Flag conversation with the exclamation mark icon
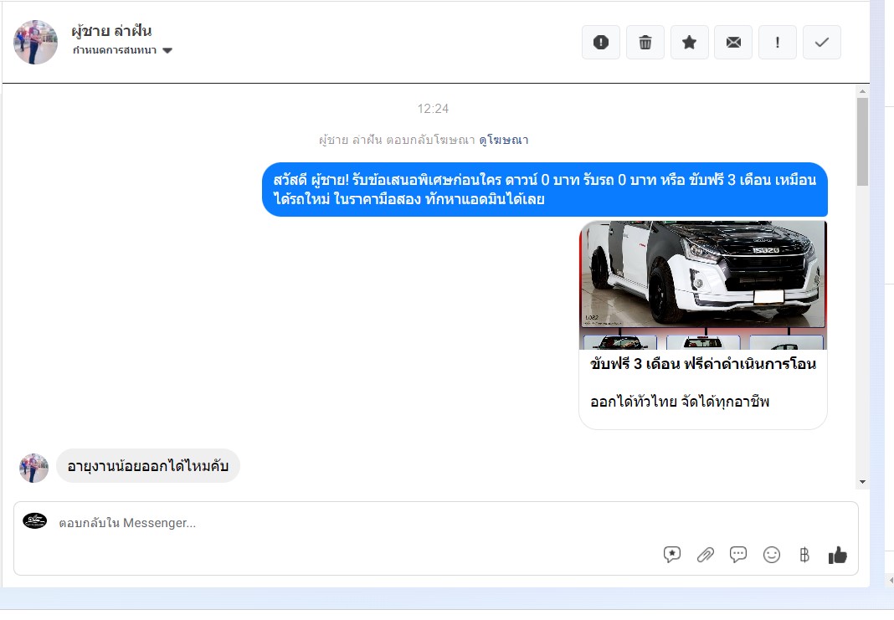 [x=778, y=43]
